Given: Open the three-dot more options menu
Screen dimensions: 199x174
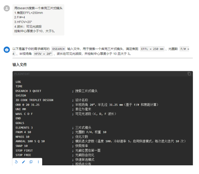Looking at the screenshot, I should (x=38, y=162).
